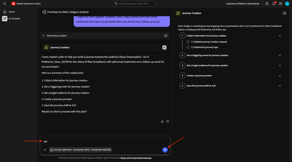Collapse the Journey Creation side panel
Image resolution: width=292 pixels, height=162 pixels.
[x=285, y=13]
